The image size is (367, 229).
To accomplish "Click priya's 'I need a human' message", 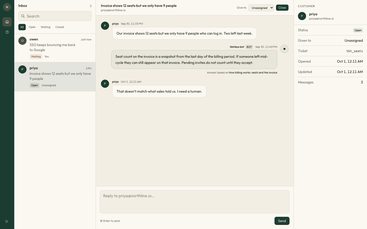I will [x=159, y=91].
